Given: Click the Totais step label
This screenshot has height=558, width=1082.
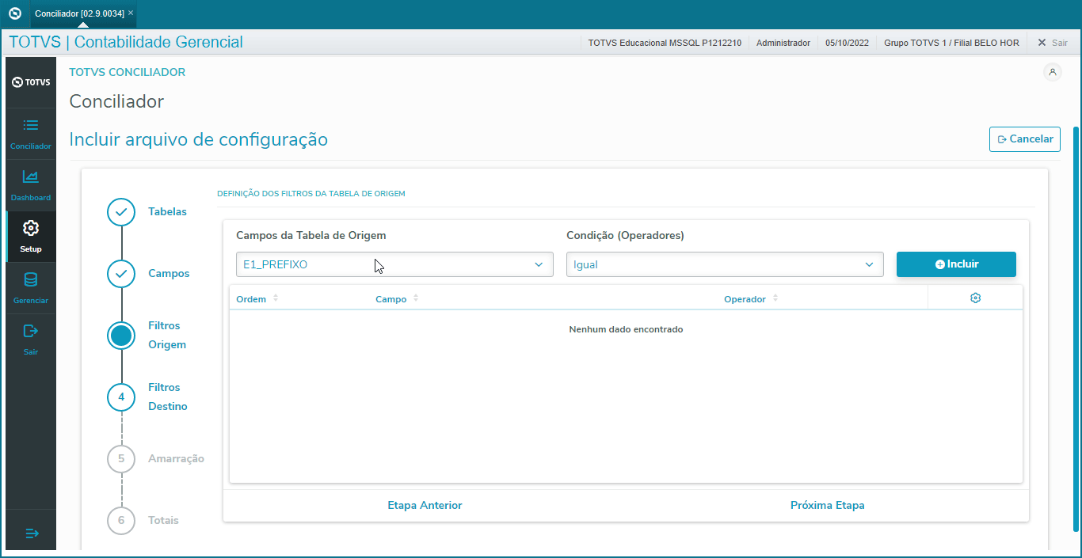Looking at the screenshot, I should tap(163, 520).
